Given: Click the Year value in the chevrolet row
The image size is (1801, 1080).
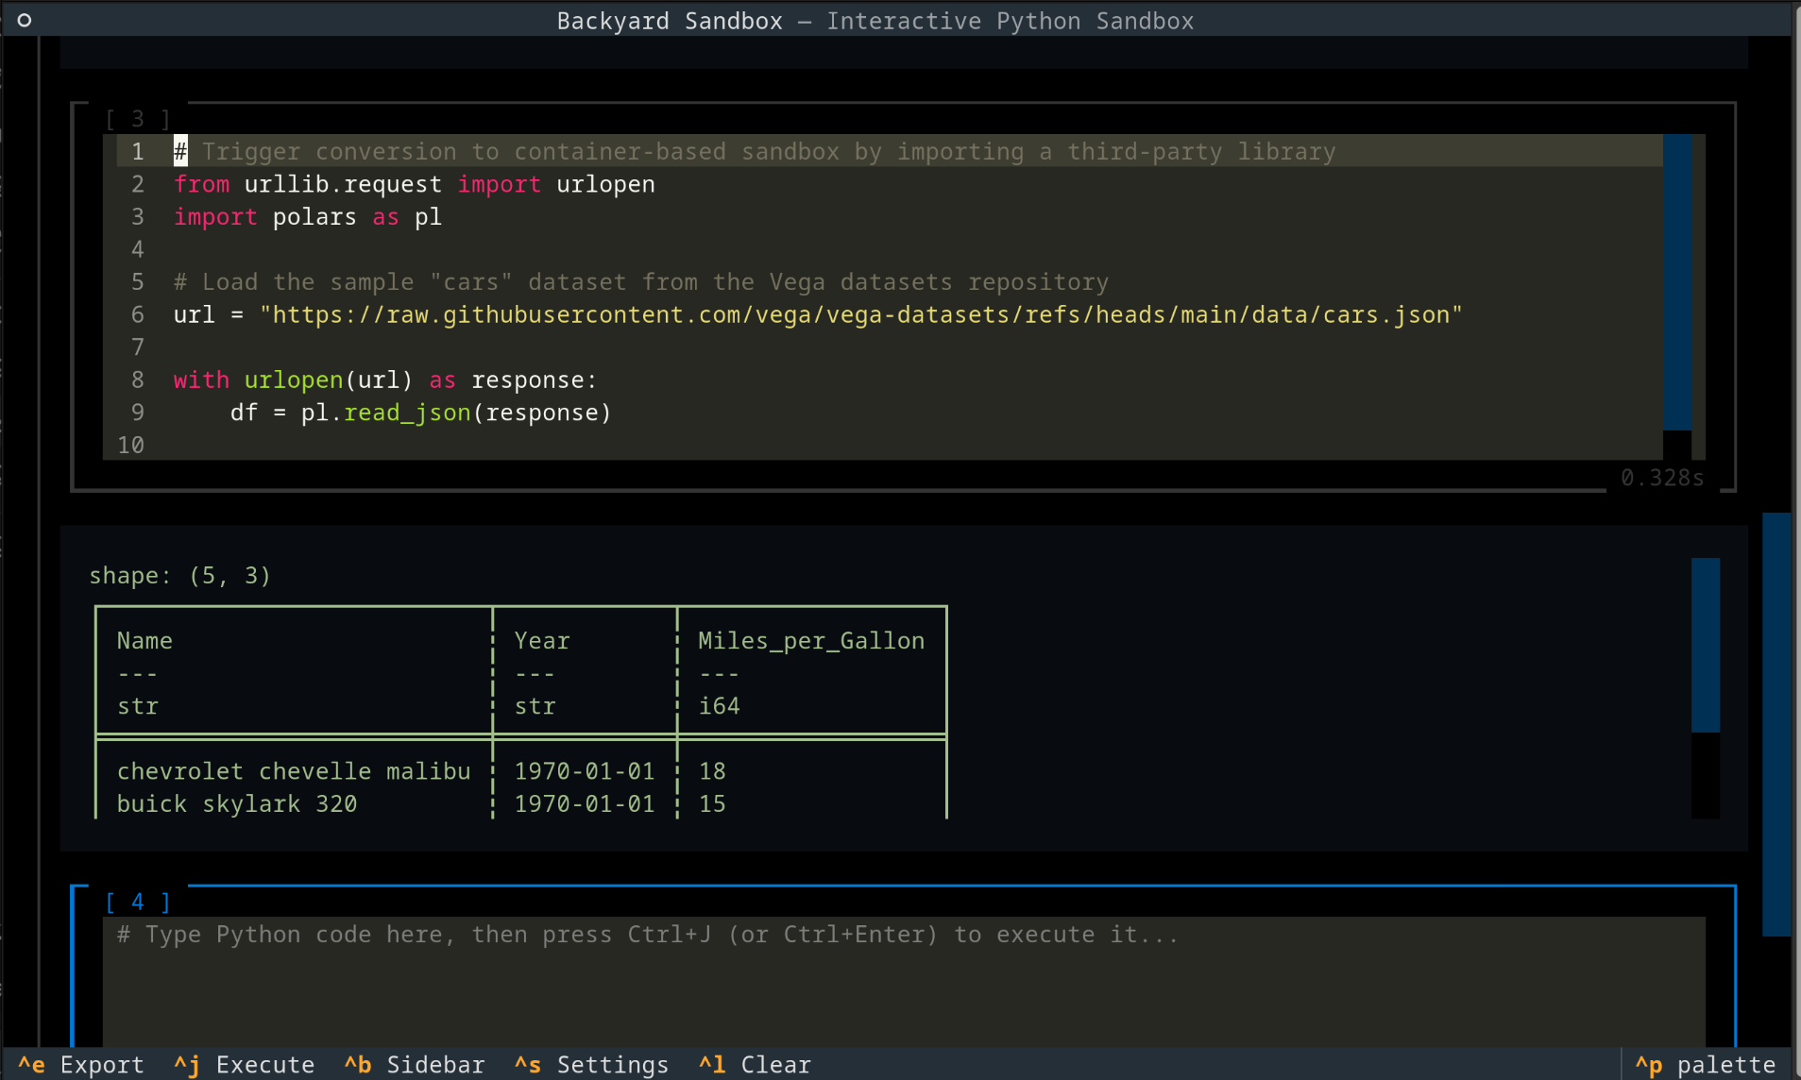Looking at the screenshot, I should pos(585,771).
